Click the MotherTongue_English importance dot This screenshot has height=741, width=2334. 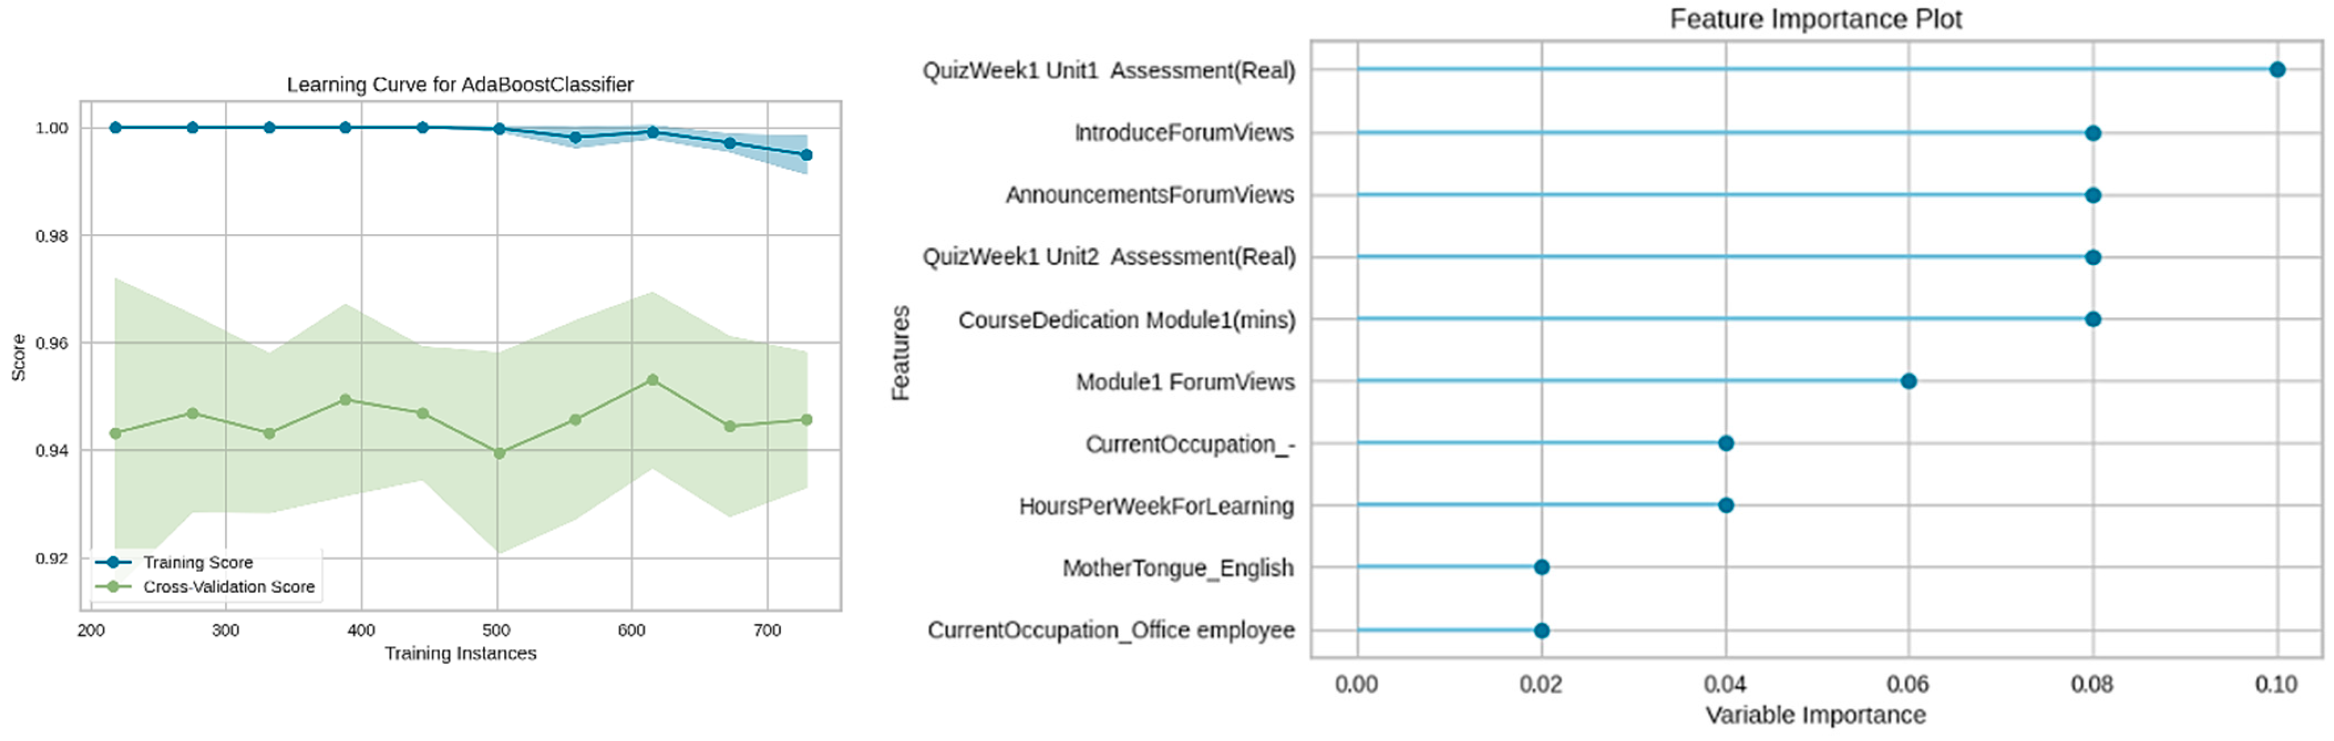tap(1541, 567)
